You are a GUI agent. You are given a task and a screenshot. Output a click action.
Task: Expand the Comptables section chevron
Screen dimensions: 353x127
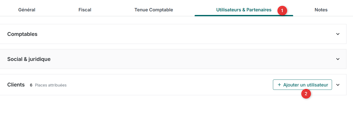point(338,34)
